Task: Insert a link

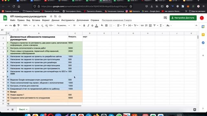Action: coord(142,25)
